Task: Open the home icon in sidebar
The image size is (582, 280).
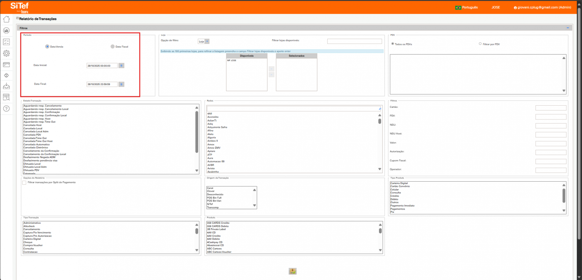Action: (x=6, y=19)
